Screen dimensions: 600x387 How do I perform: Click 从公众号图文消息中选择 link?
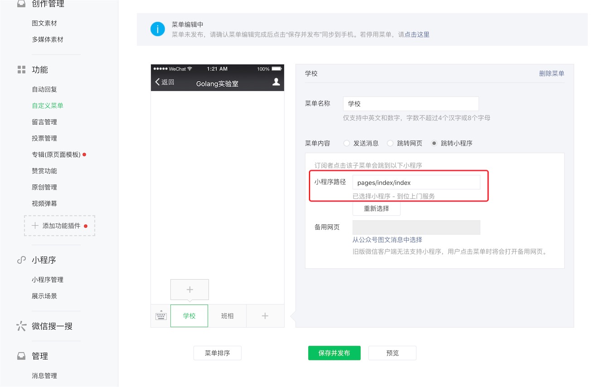pos(387,240)
